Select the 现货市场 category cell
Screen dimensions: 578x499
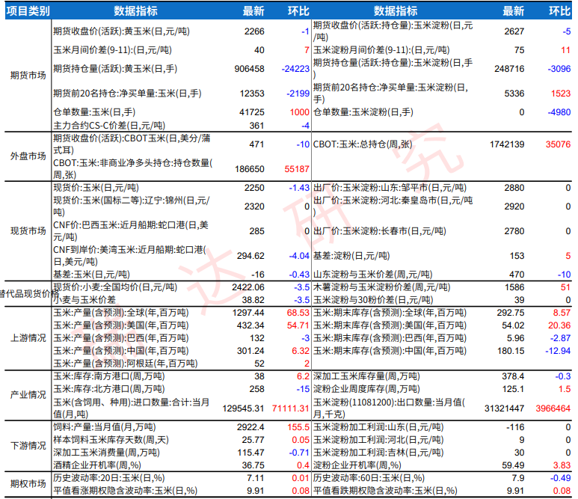pos(28,231)
